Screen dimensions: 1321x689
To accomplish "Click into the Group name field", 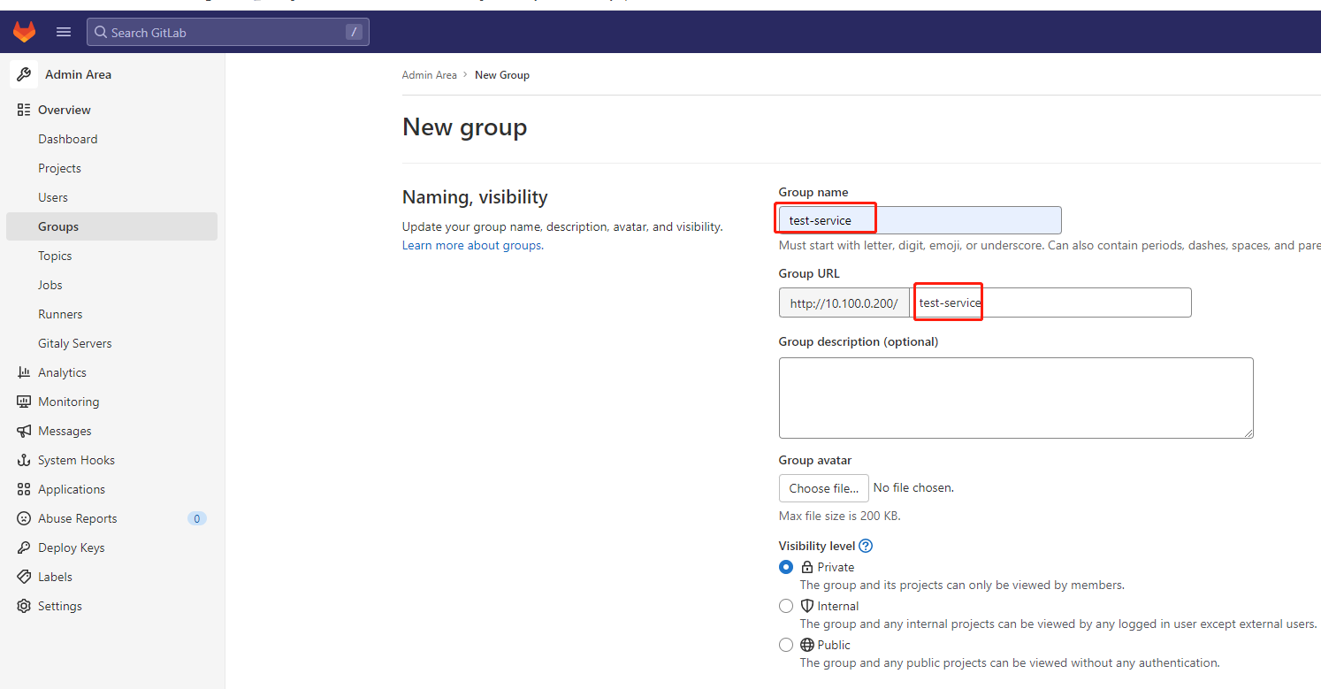I will [x=920, y=220].
